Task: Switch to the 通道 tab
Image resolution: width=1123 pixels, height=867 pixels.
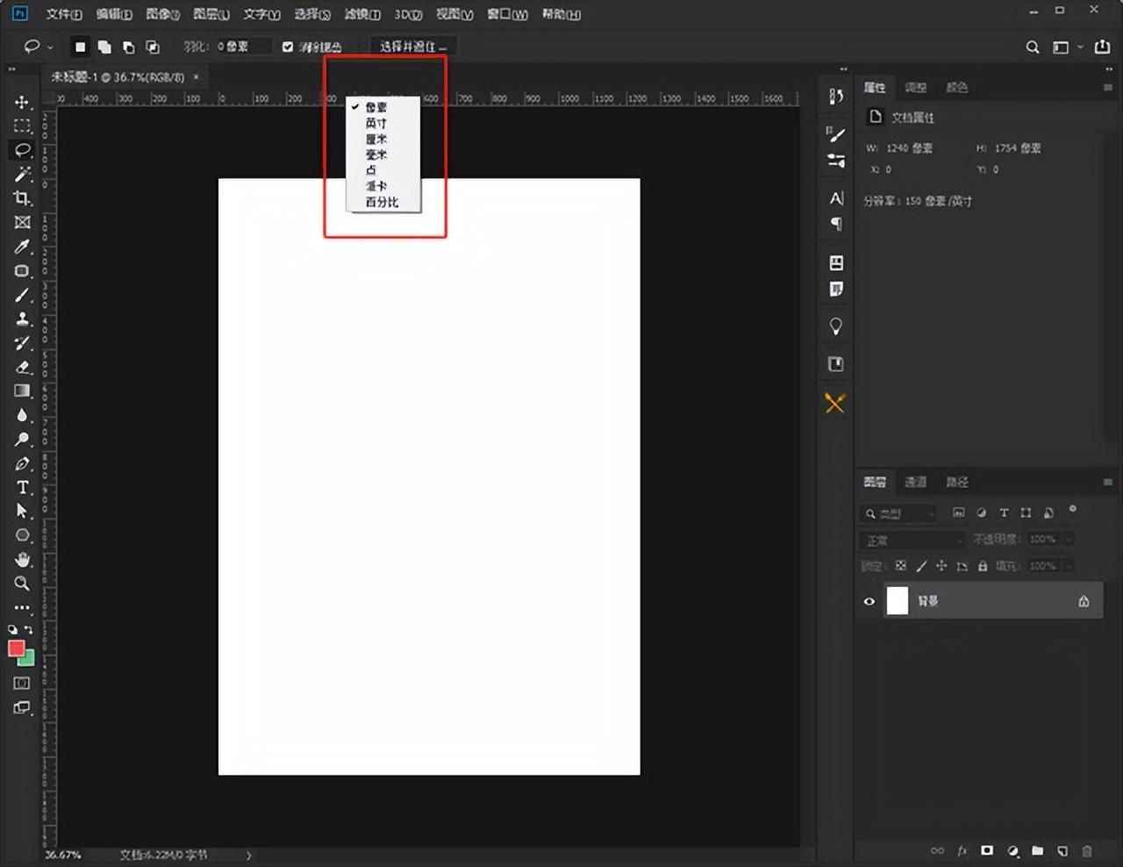Action: pos(915,482)
